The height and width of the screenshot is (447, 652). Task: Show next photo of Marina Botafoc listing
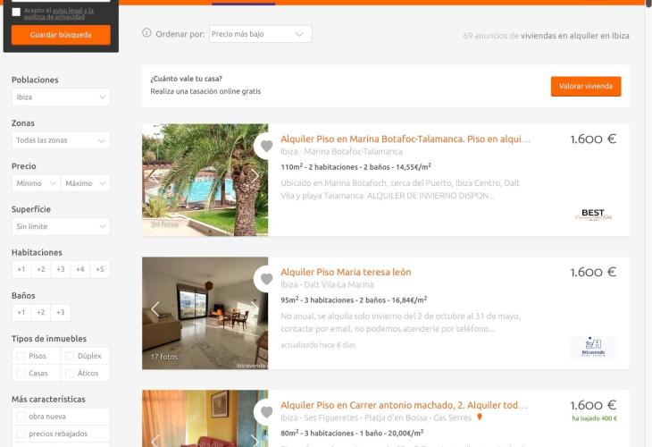(x=254, y=176)
